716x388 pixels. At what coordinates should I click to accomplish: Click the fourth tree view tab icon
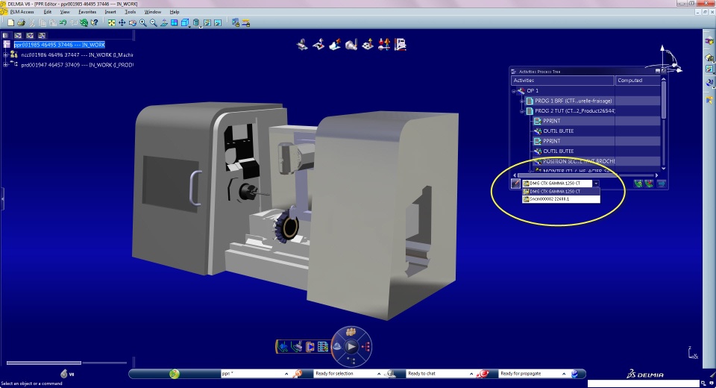(x=42, y=35)
